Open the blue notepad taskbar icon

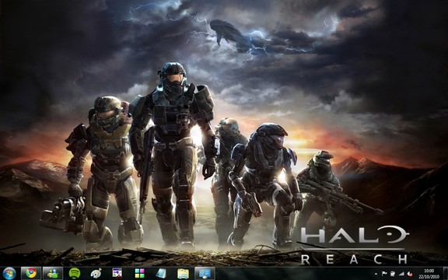pyautogui.click(x=161, y=274)
